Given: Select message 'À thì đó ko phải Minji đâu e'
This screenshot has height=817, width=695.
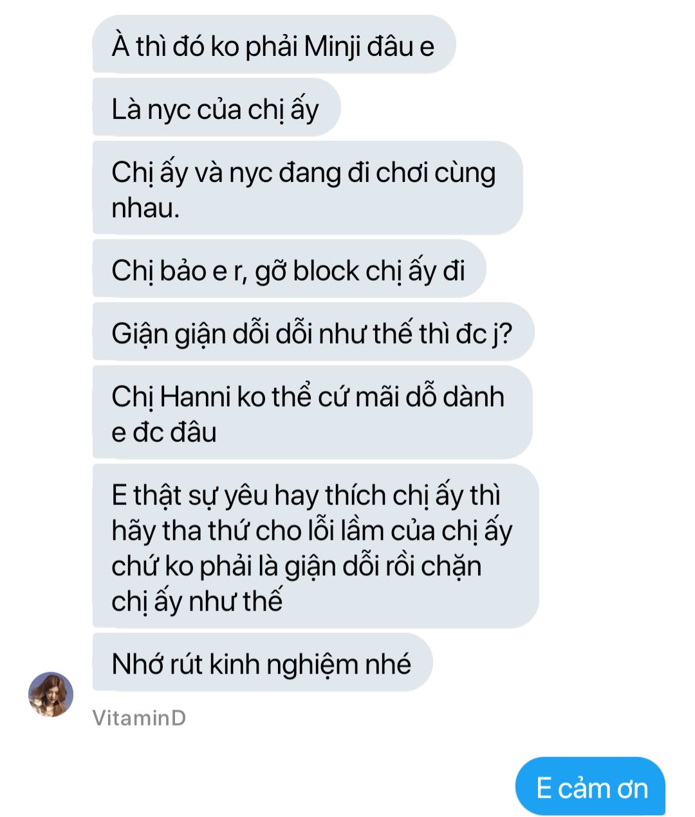Looking at the screenshot, I should tap(274, 45).
